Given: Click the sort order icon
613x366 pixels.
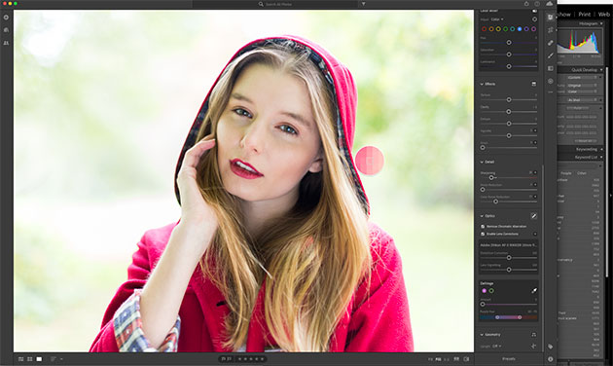Looking at the screenshot, I should coord(54,359).
